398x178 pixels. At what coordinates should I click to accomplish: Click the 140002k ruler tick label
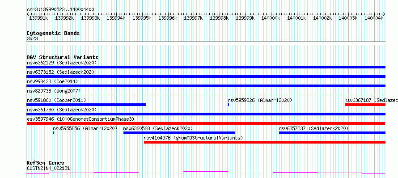(322, 18)
